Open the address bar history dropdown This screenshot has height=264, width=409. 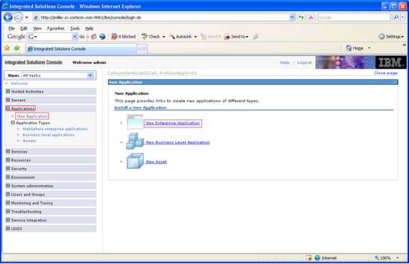pyautogui.click(x=292, y=17)
